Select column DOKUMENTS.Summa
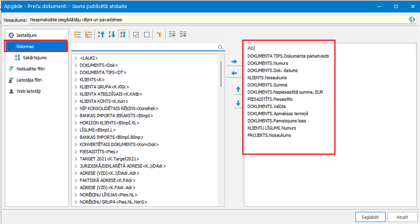 (x=267, y=85)
